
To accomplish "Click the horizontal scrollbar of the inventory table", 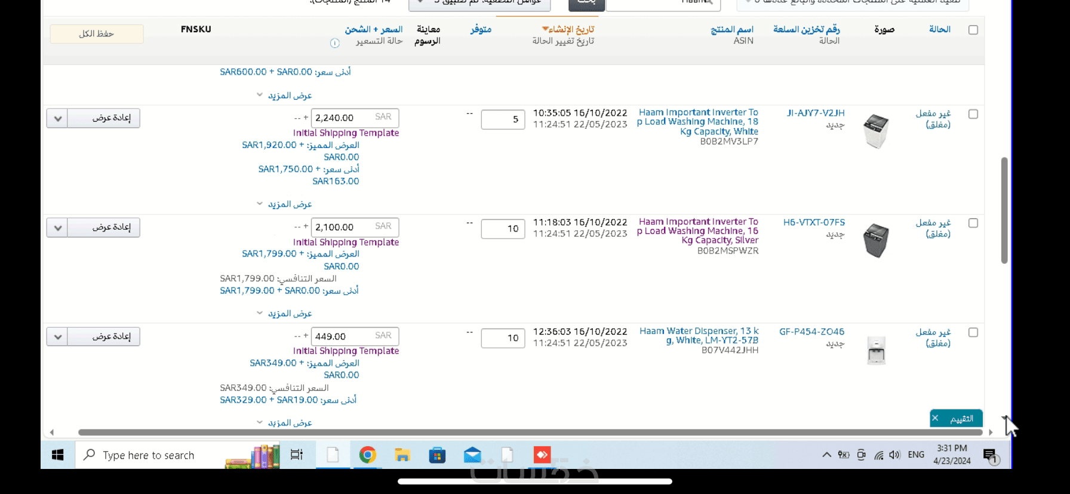I will coord(531,432).
